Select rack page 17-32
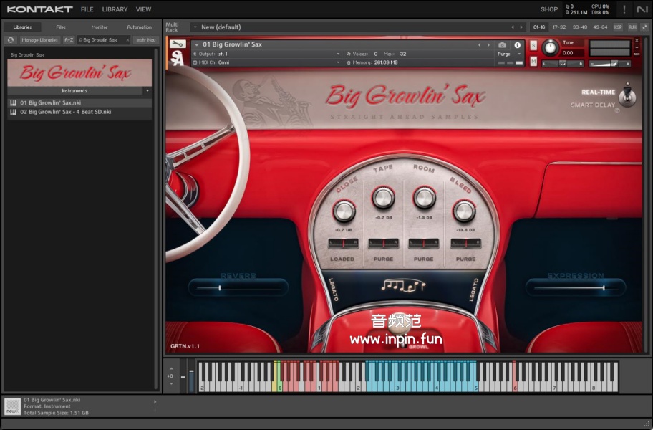The width and height of the screenshot is (653, 430). (x=559, y=27)
